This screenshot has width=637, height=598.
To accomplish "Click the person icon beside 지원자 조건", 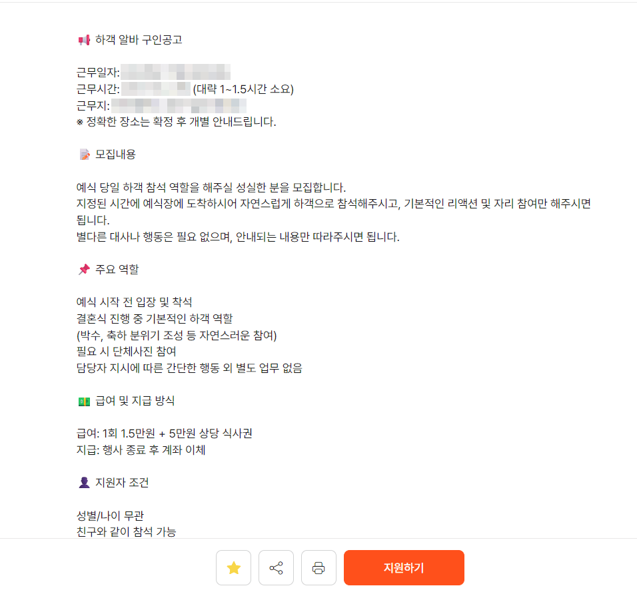I will tap(83, 483).
